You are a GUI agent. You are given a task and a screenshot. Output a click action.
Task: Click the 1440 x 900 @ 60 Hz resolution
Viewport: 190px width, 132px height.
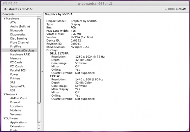click(x=89, y=80)
